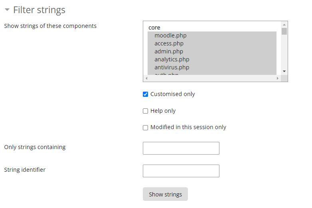Check Modified in this session only

[146, 128]
